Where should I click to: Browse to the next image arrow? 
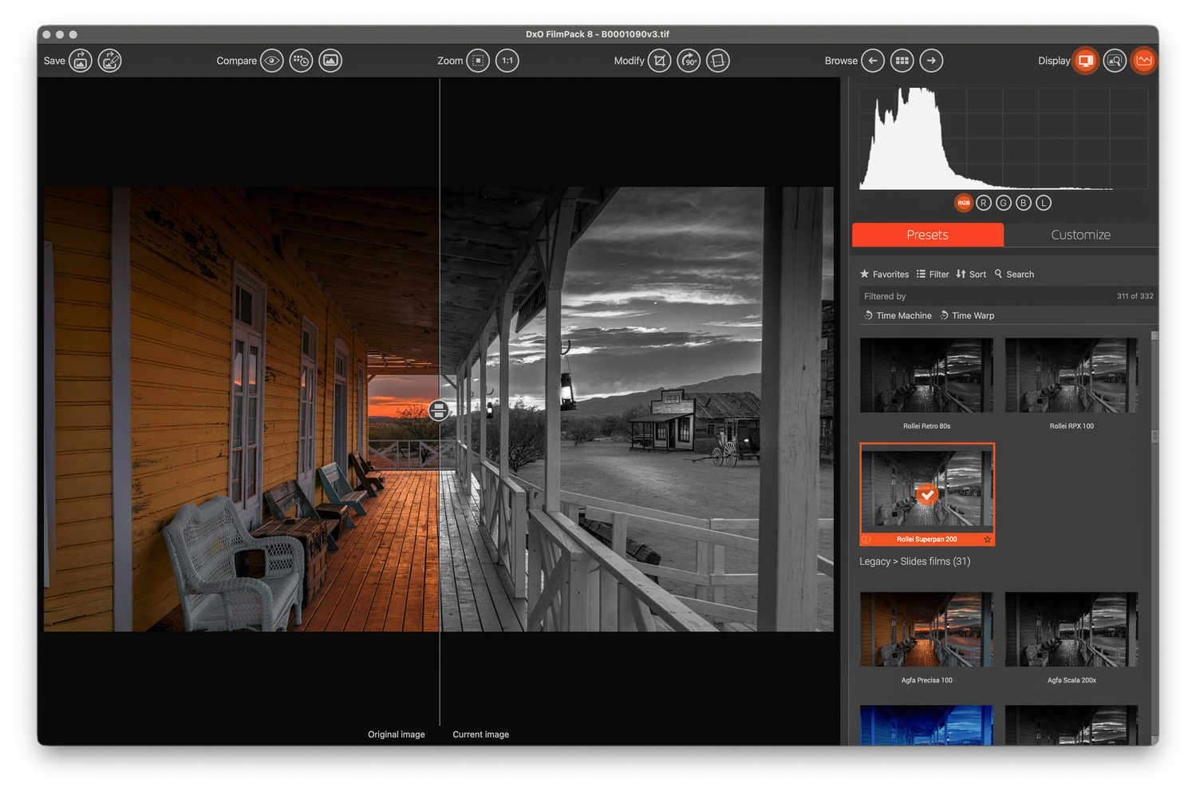click(x=931, y=61)
